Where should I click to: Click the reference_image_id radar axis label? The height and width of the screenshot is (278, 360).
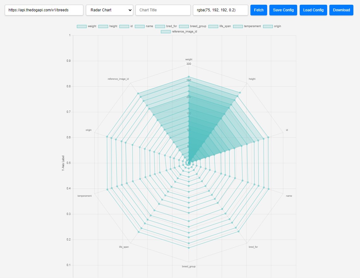point(118,79)
